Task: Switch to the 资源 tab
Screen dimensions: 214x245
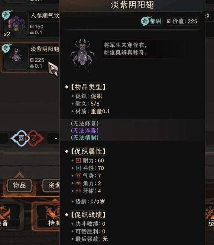Action: point(51,185)
